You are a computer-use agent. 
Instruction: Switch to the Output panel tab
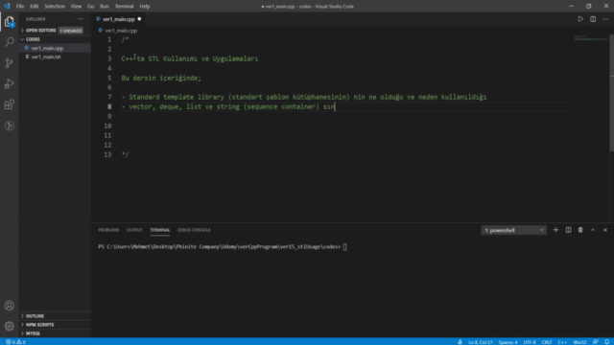[x=134, y=230]
